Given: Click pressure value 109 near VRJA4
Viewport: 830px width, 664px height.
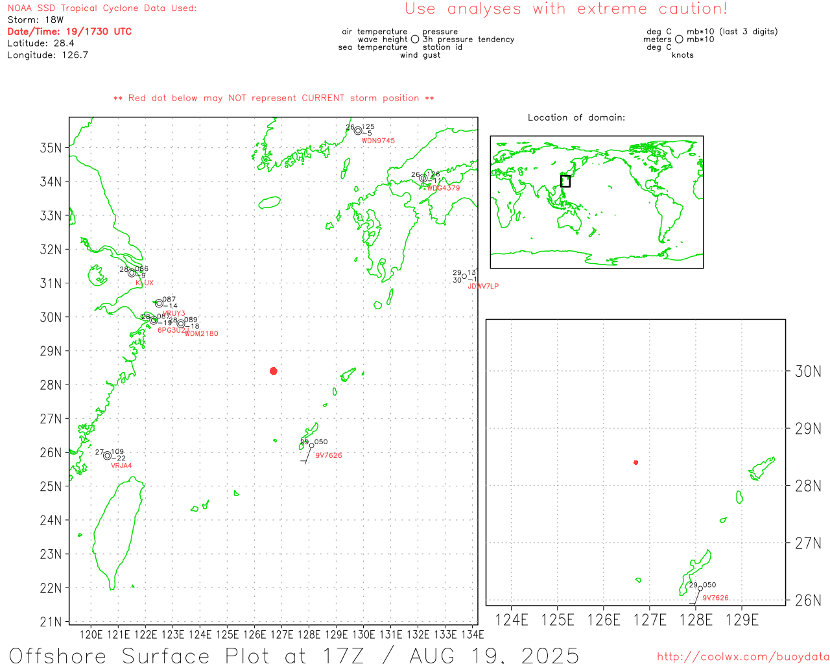Looking at the screenshot, I should pyautogui.click(x=117, y=452).
